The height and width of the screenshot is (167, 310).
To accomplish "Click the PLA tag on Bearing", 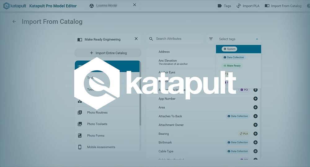I will [x=244, y=134].
